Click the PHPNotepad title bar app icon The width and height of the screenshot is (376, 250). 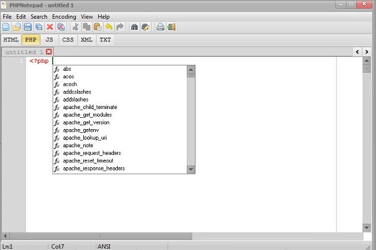coord(4,5)
